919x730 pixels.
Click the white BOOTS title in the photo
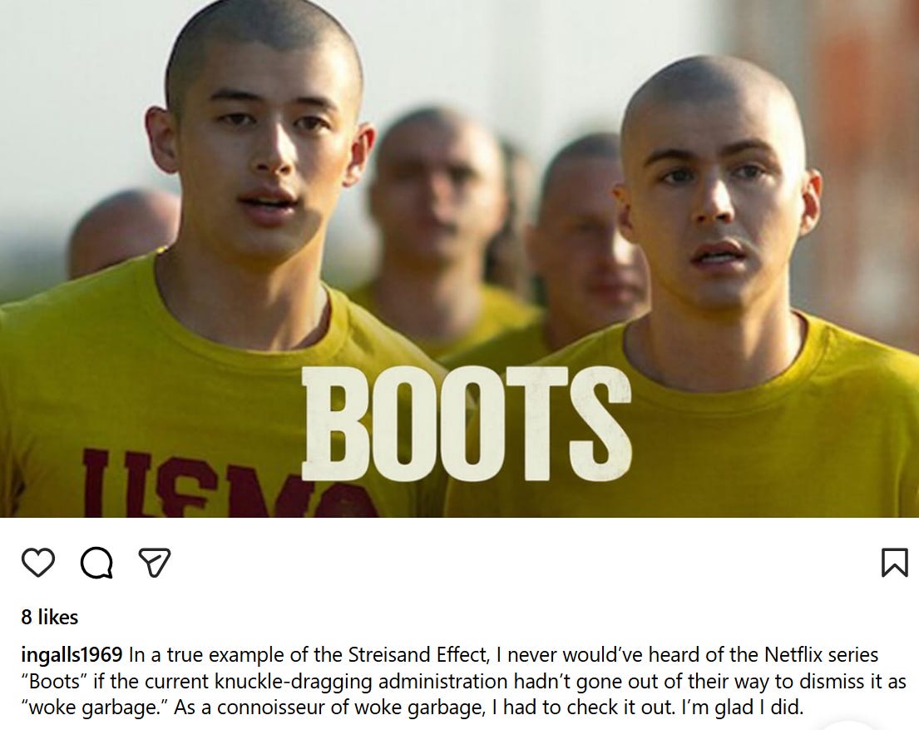(x=467, y=424)
